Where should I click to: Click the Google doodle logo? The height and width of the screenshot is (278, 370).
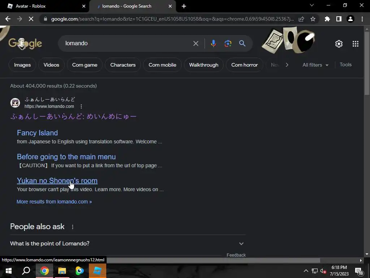tap(25, 44)
